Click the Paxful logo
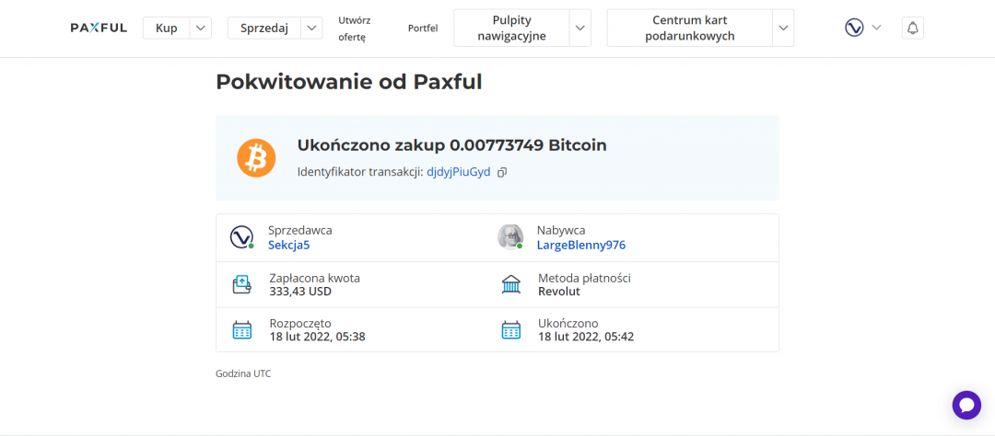Image resolution: width=995 pixels, height=436 pixels. pos(99,28)
